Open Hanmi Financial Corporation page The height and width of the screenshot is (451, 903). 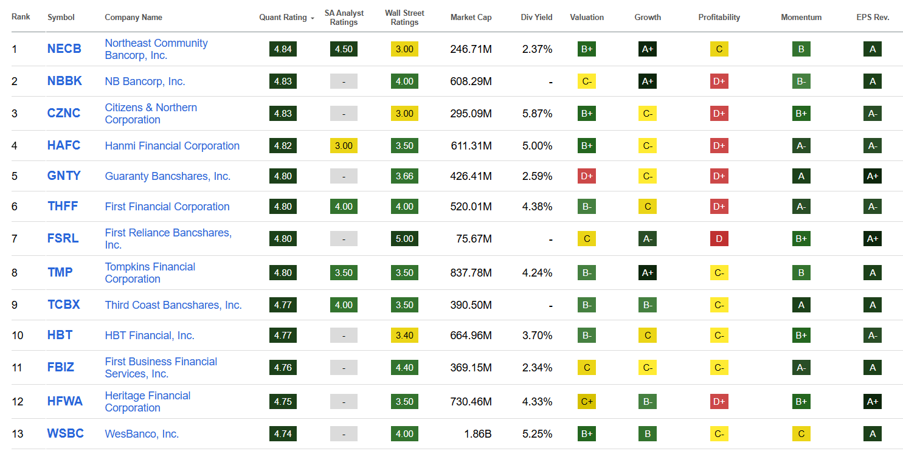click(172, 146)
